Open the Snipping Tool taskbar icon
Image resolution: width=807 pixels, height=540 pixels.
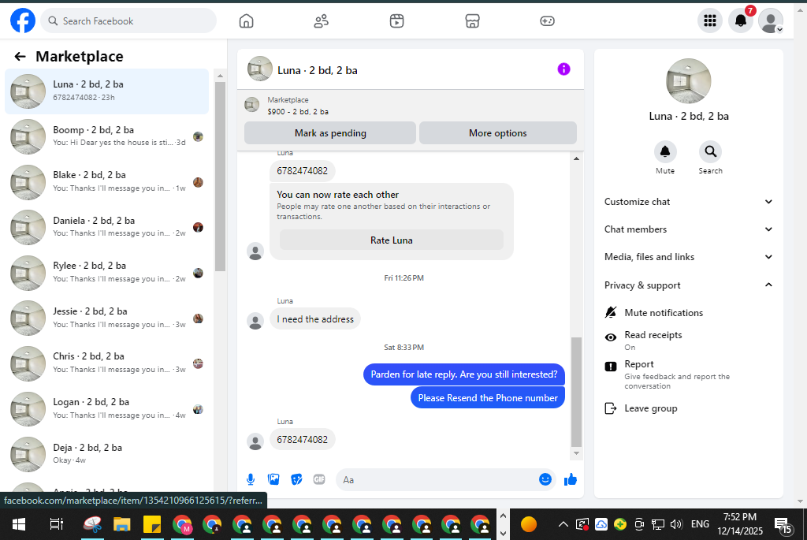92,524
